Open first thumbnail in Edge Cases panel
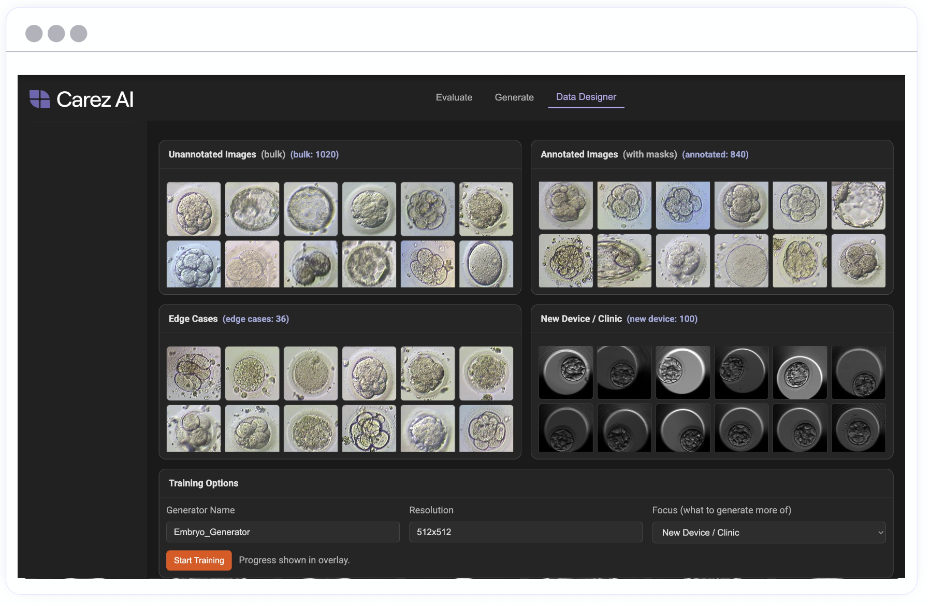This screenshot has height=604, width=930. click(194, 373)
